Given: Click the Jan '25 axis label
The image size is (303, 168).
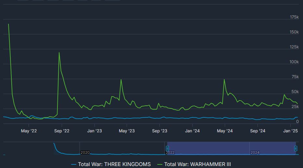Looking at the screenshot, I should [x=290, y=131].
